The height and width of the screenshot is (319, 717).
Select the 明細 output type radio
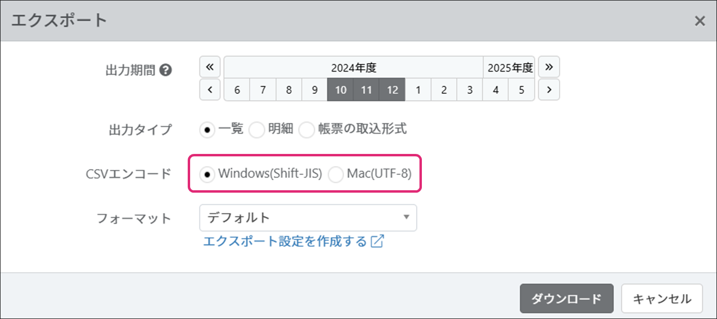[257, 130]
